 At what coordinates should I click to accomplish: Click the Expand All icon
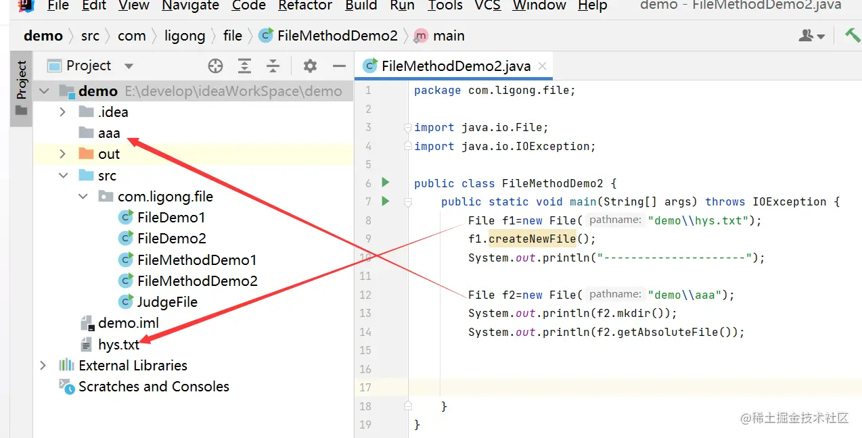[244, 66]
